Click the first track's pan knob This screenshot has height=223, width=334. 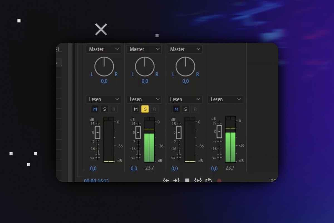[104, 67]
